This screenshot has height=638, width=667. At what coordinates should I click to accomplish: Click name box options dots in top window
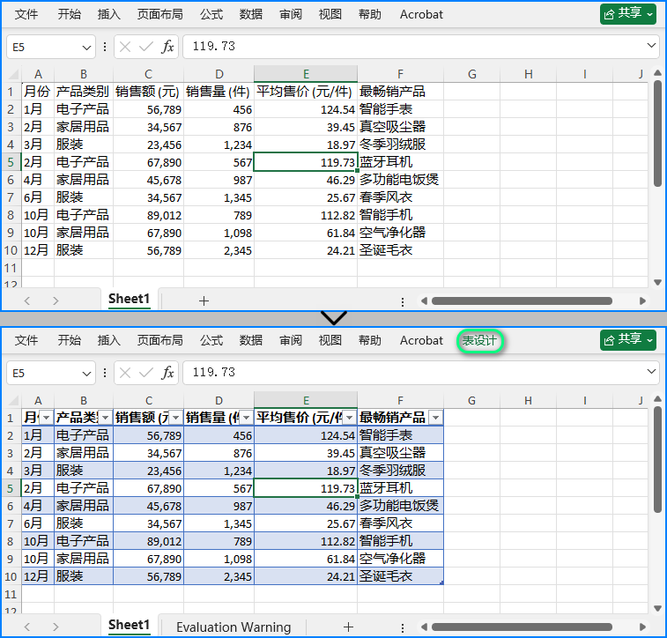coord(105,47)
